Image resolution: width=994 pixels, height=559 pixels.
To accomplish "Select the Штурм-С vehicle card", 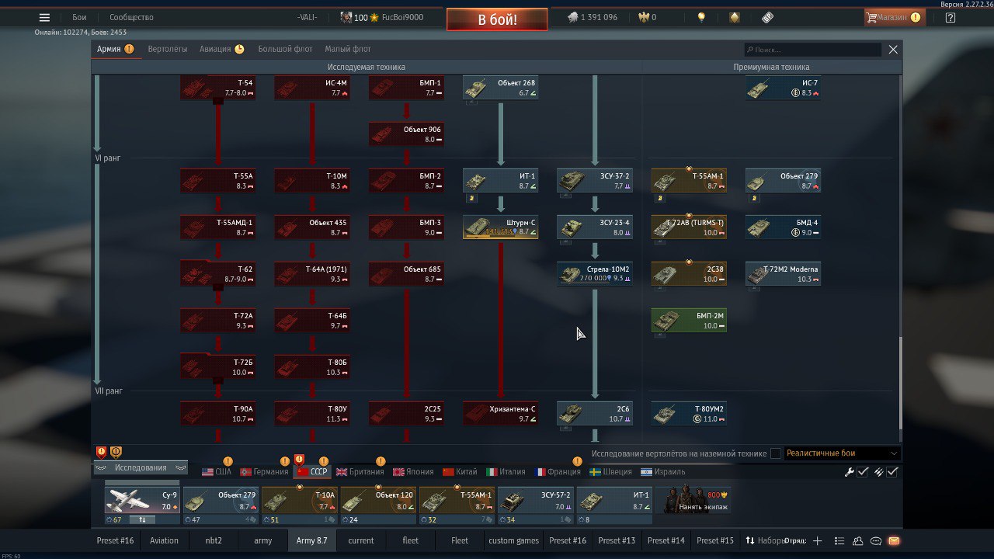I will [x=501, y=227].
